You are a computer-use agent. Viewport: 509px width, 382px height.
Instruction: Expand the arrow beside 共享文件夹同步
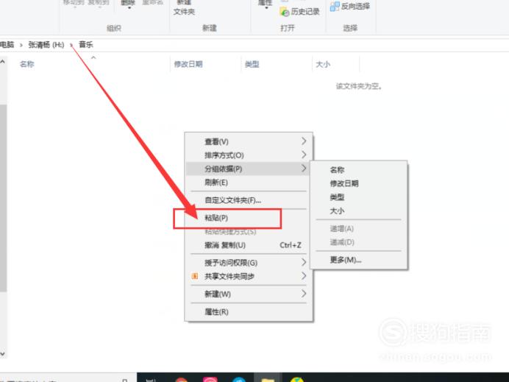tap(304, 276)
